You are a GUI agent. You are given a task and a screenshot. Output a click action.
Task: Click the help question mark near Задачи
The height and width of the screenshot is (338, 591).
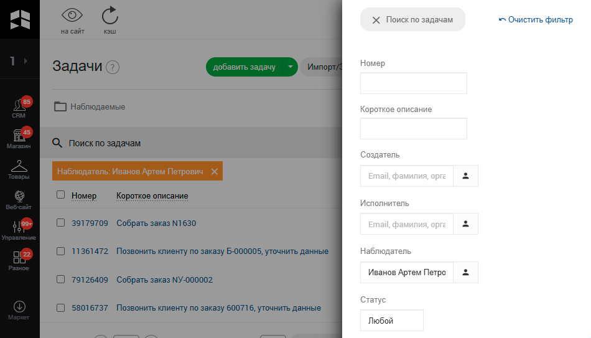click(113, 68)
